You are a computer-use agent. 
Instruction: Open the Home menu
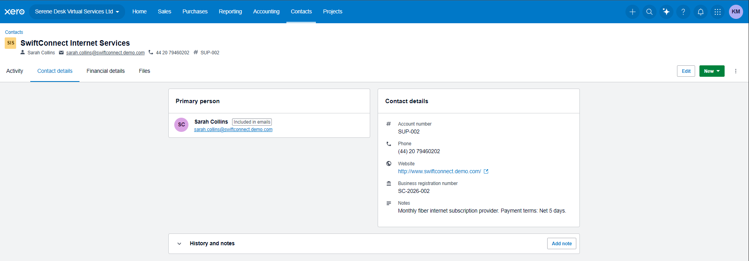tap(139, 12)
